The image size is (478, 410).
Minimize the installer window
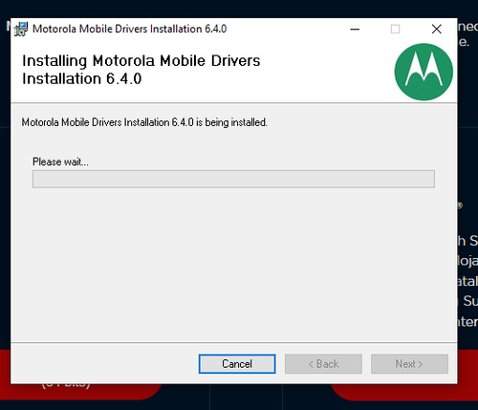(355, 29)
